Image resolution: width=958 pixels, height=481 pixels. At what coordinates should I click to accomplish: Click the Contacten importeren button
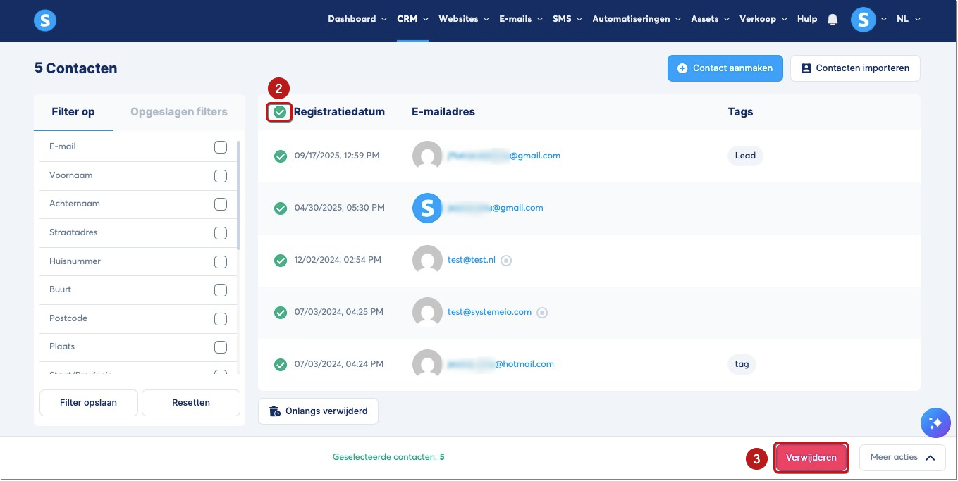(855, 68)
